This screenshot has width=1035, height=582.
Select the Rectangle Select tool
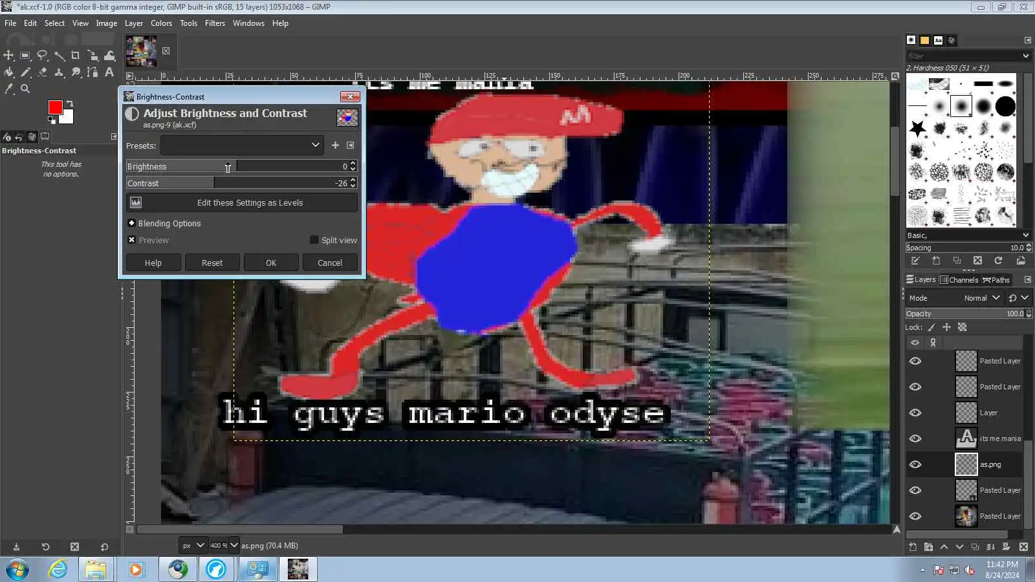pyautogui.click(x=25, y=56)
